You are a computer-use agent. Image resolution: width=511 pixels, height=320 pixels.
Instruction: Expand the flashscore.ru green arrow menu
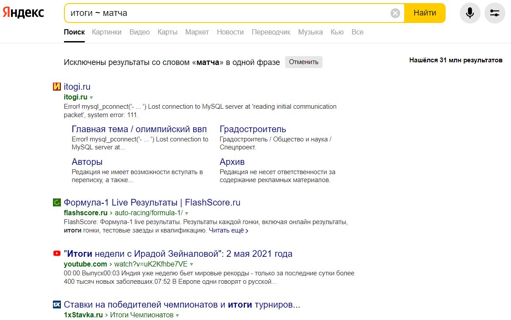click(187, 213)
